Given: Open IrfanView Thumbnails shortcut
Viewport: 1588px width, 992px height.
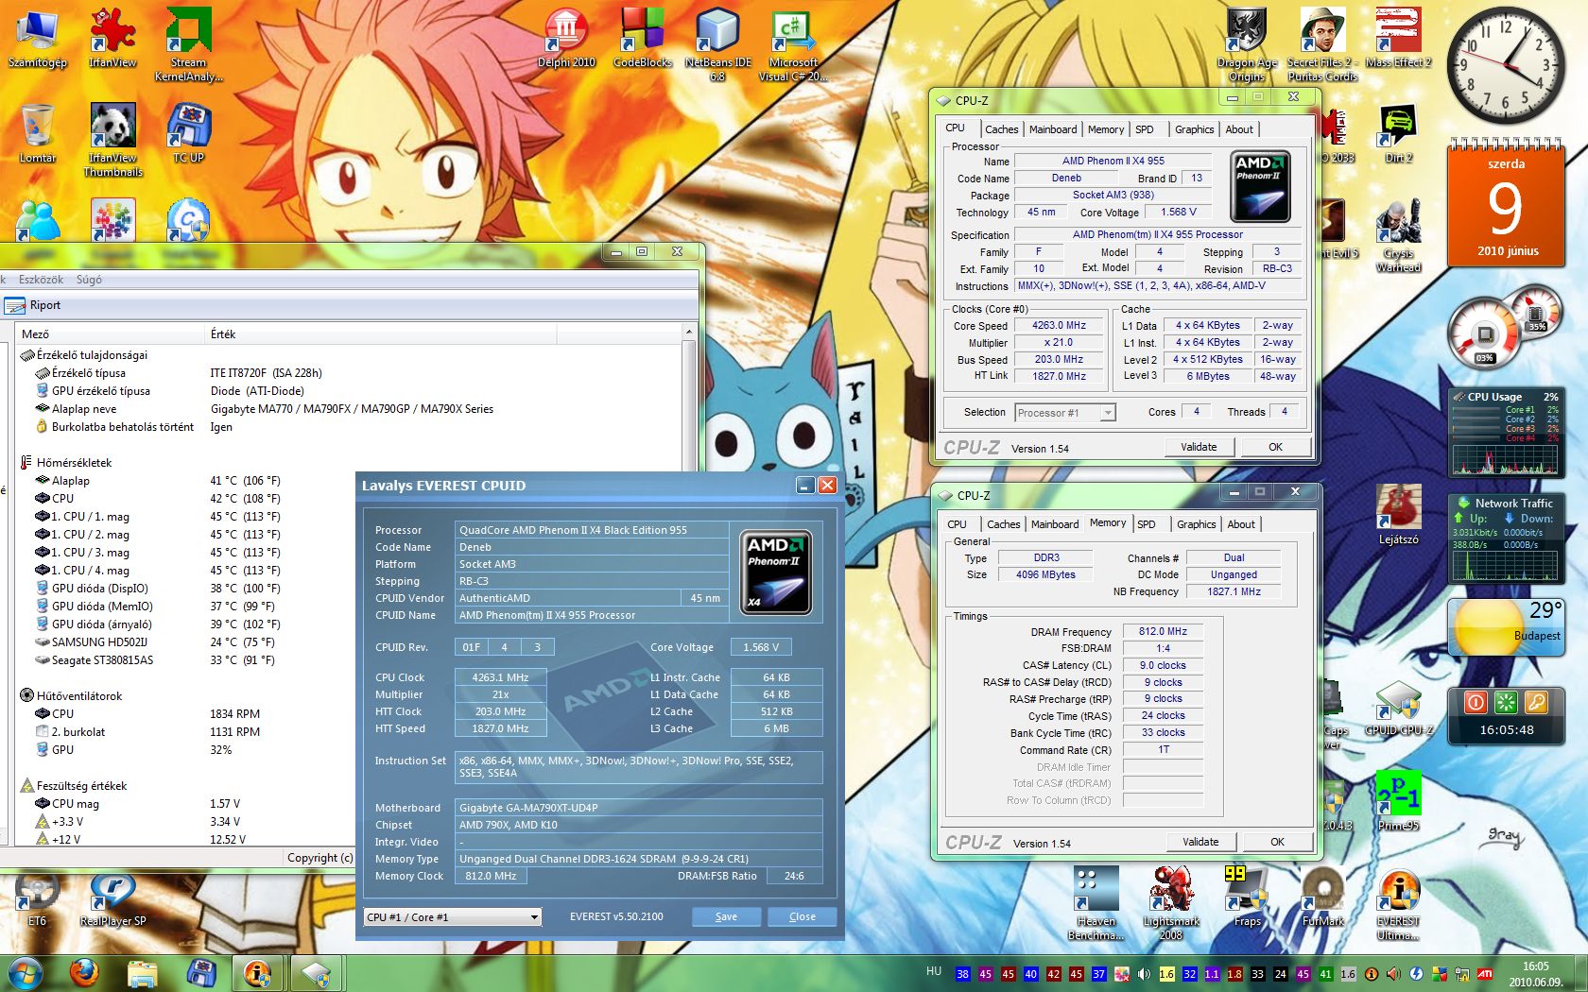Looking at the screenshot, I should pos(112,139).
